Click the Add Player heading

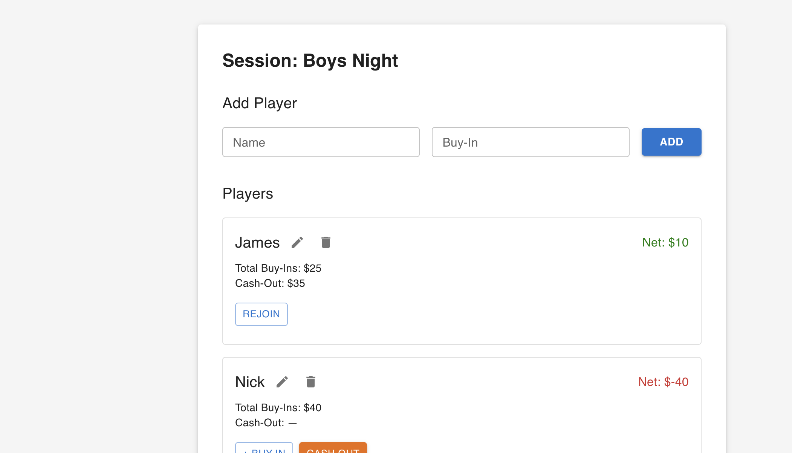[x=260, y=103]
